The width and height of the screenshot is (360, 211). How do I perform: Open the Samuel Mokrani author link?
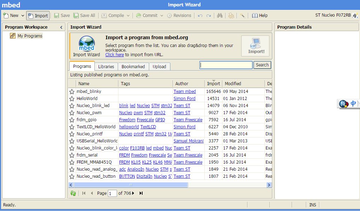click(188, 141)
